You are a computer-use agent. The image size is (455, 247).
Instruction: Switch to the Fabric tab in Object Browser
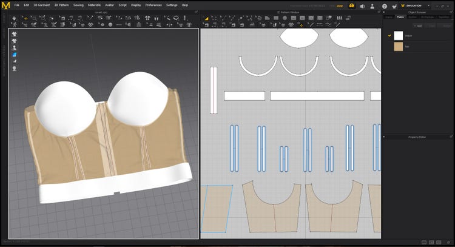(x=400, y=17)
